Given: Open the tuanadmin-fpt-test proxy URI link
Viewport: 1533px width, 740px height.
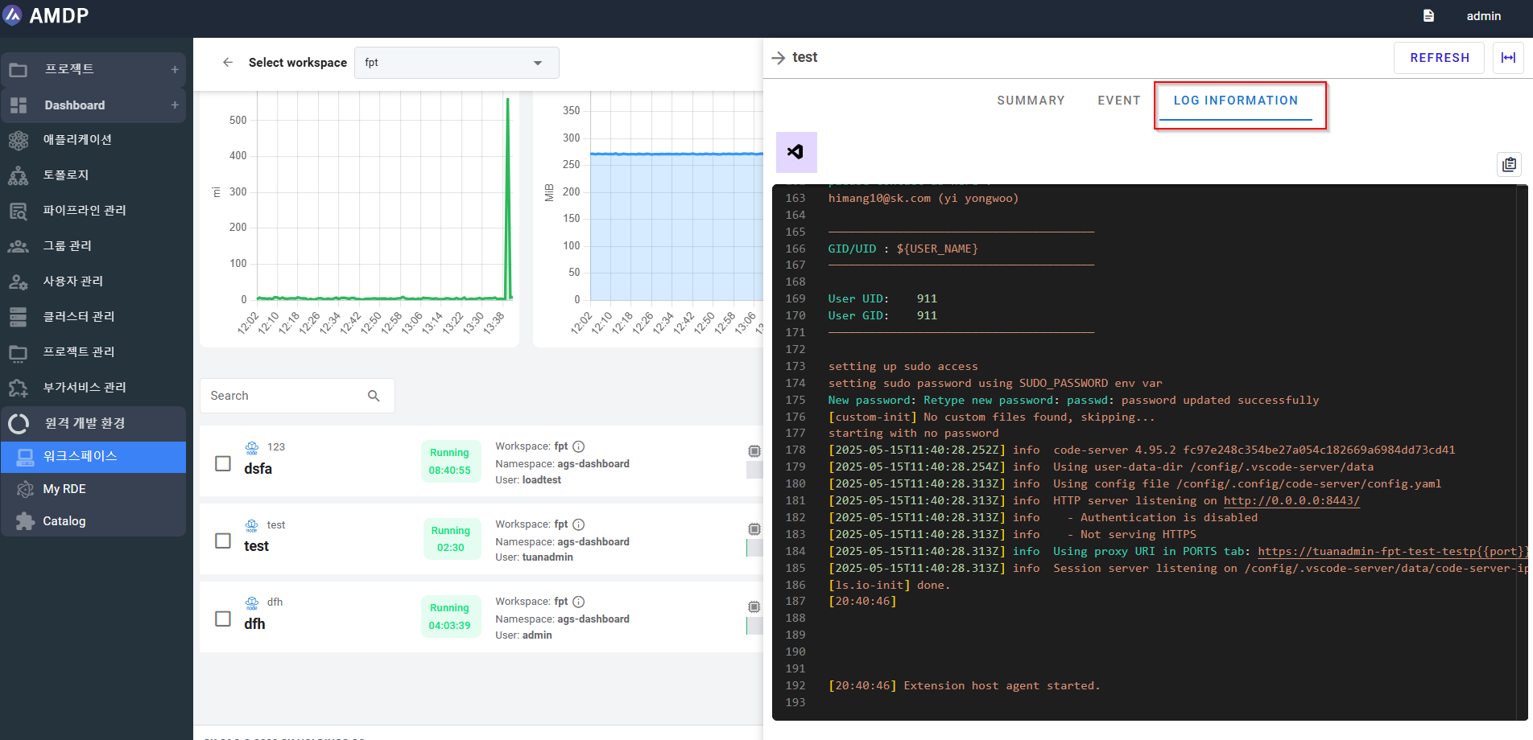Looking at the screenshot, I should (x=1392, y=551).
